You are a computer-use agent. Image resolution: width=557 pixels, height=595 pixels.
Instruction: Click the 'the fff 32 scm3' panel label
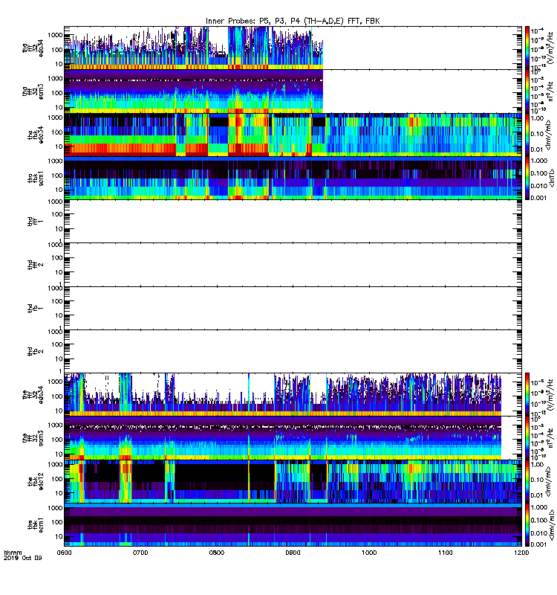pos(33,438)
